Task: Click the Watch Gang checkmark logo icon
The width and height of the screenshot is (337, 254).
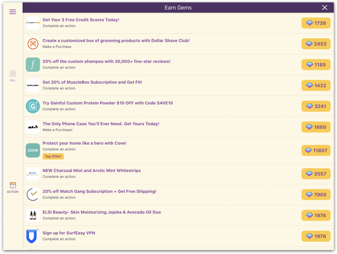Action: point(33,195)
